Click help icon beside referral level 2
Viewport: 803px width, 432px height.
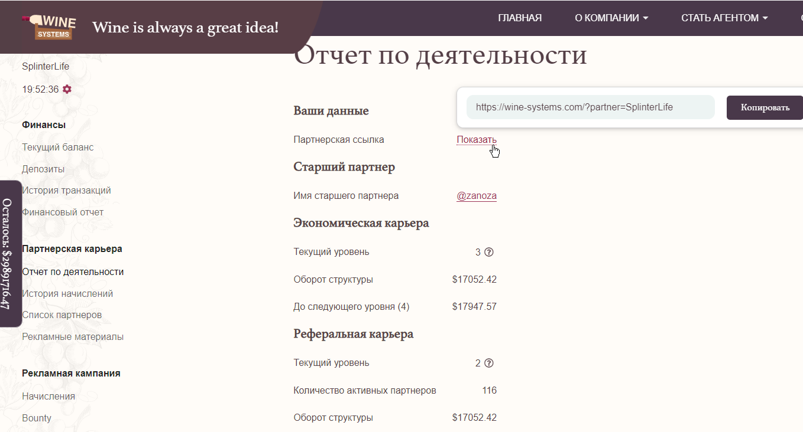pos(489,363)
